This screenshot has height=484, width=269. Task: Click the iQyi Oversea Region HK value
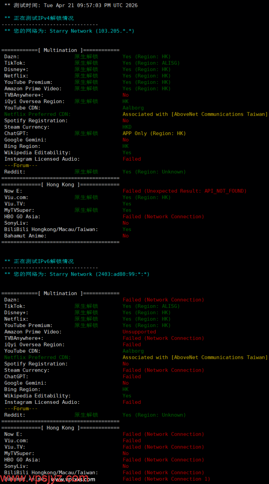125,101
